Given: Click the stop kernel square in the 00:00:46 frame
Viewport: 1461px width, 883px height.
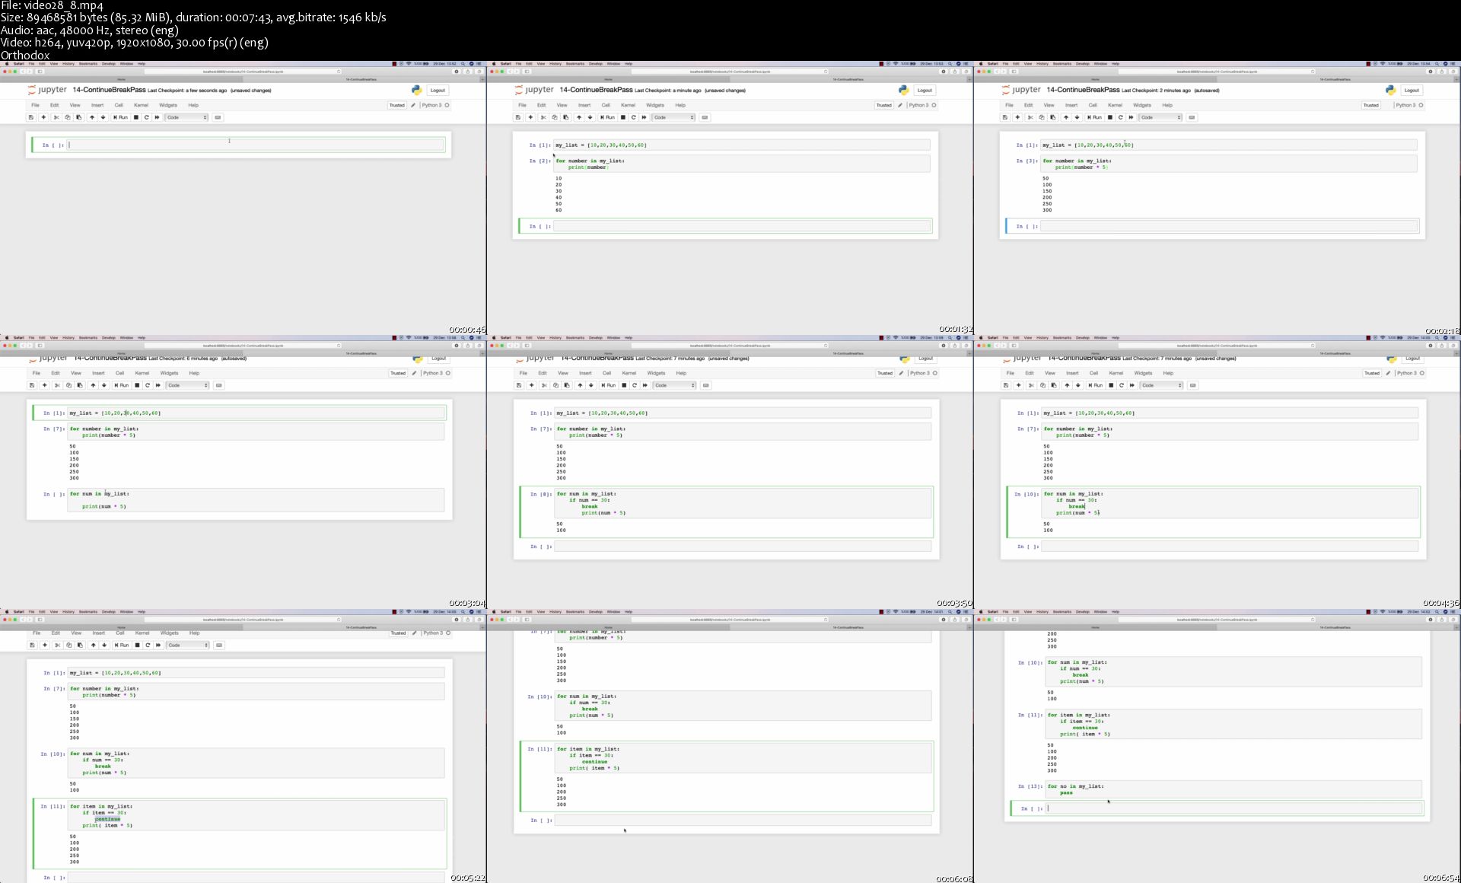Looking at the screenshot, I should (x=136, y=117).
